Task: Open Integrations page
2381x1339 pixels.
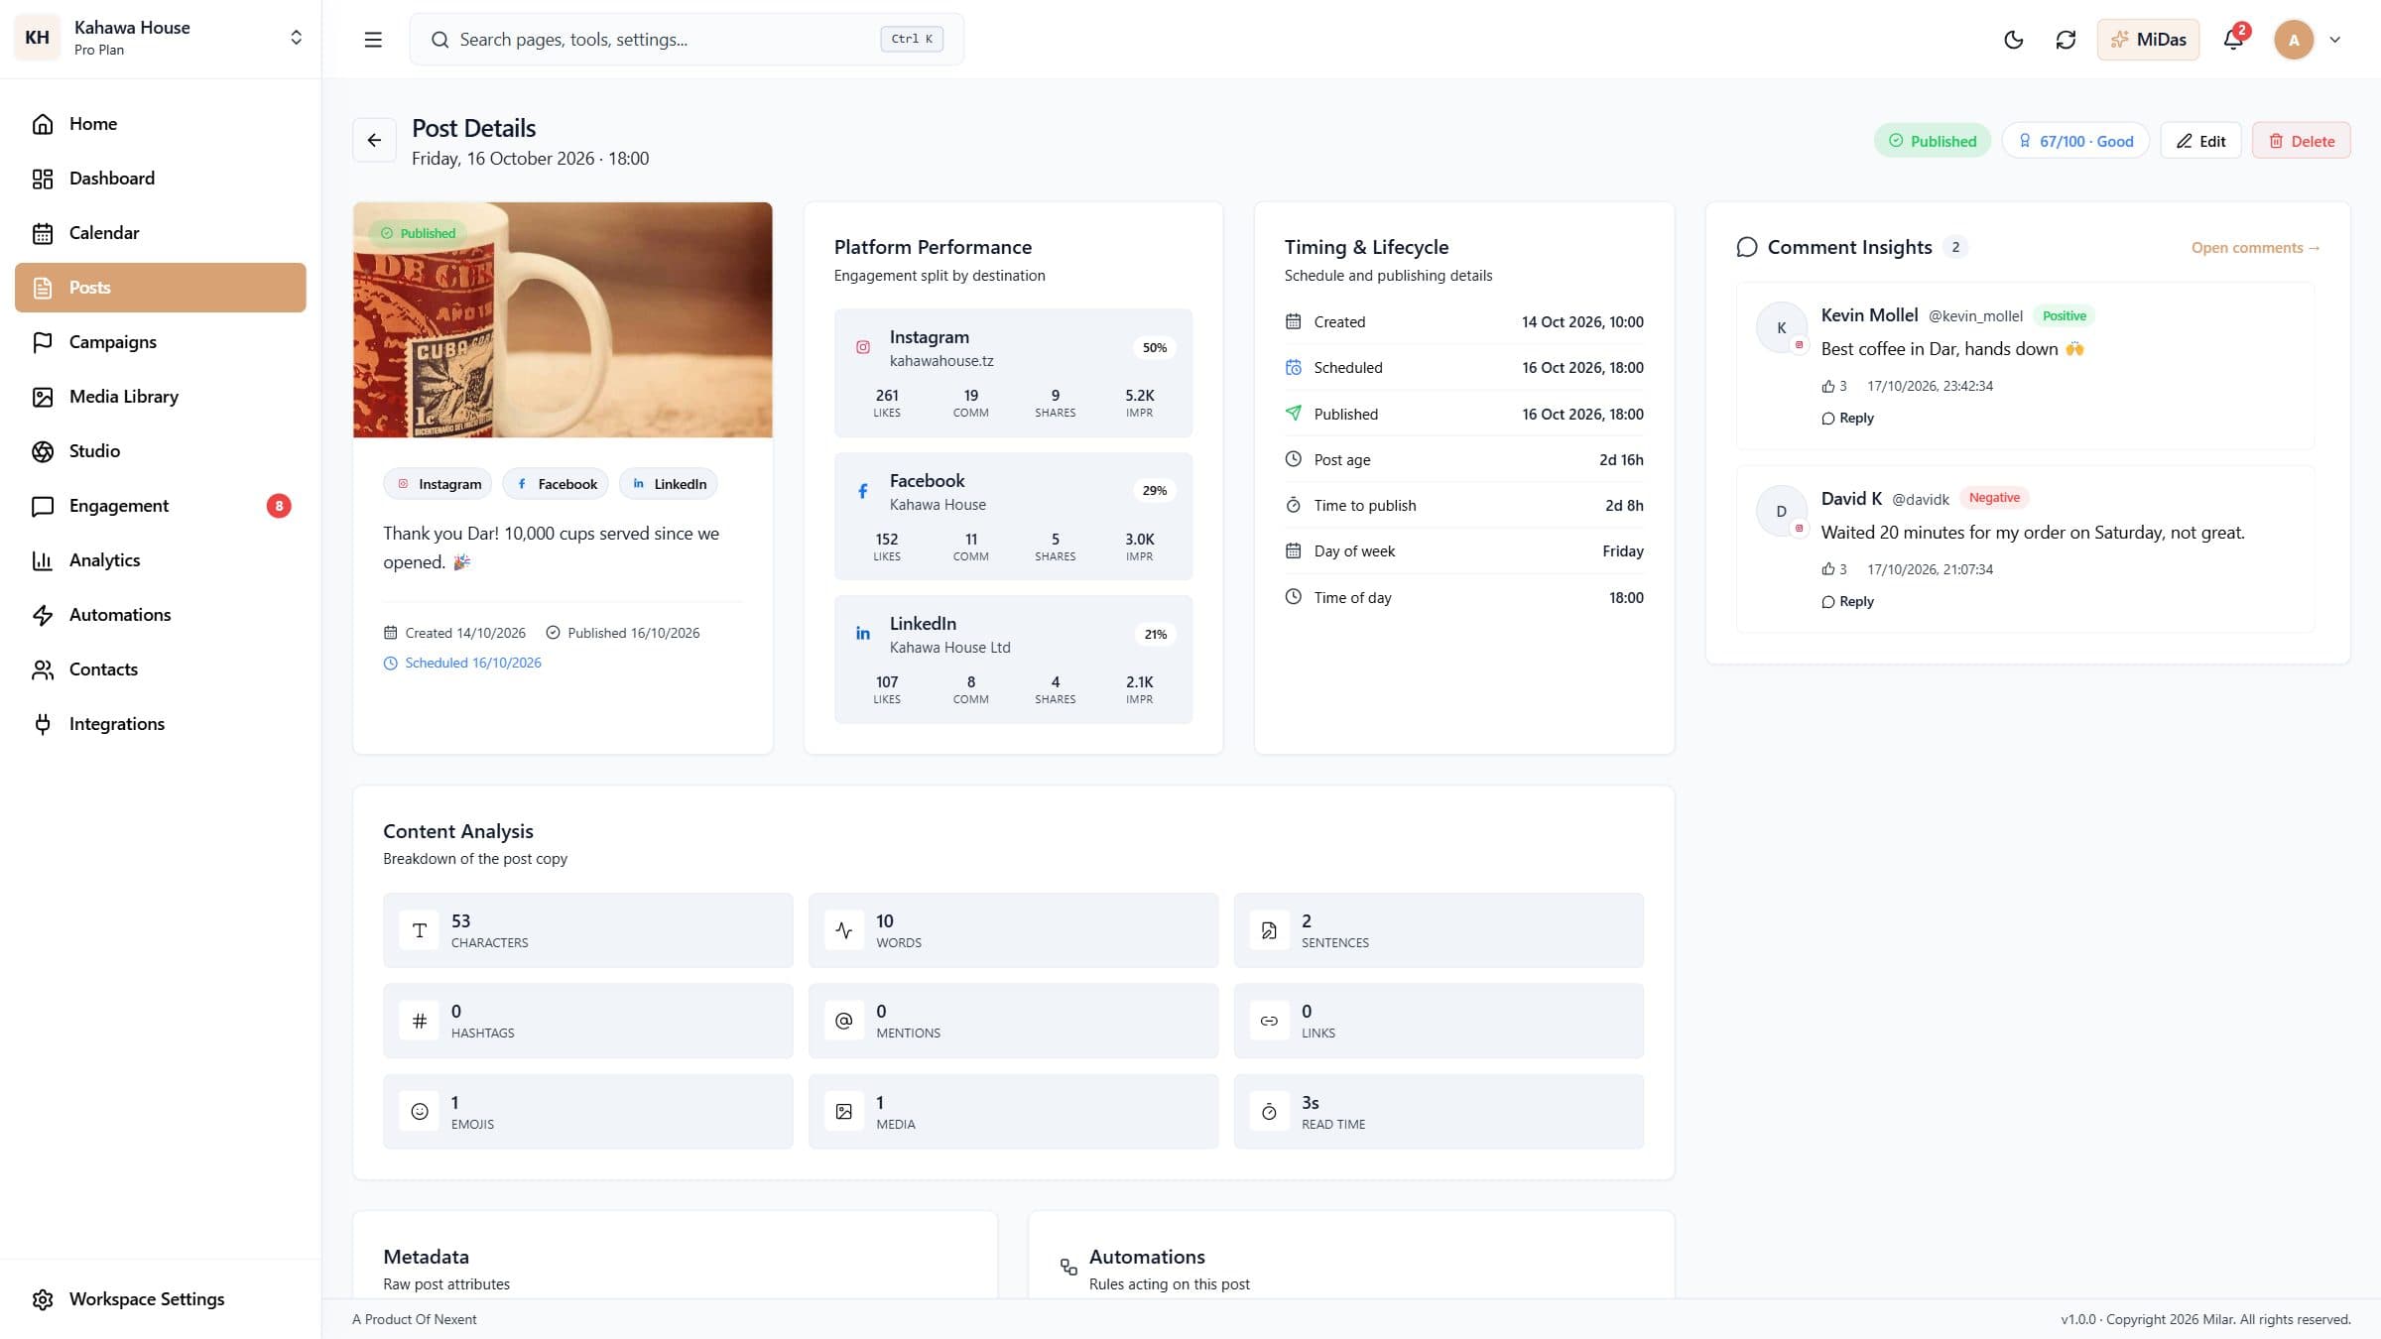Action: click(x=160, y=724)
